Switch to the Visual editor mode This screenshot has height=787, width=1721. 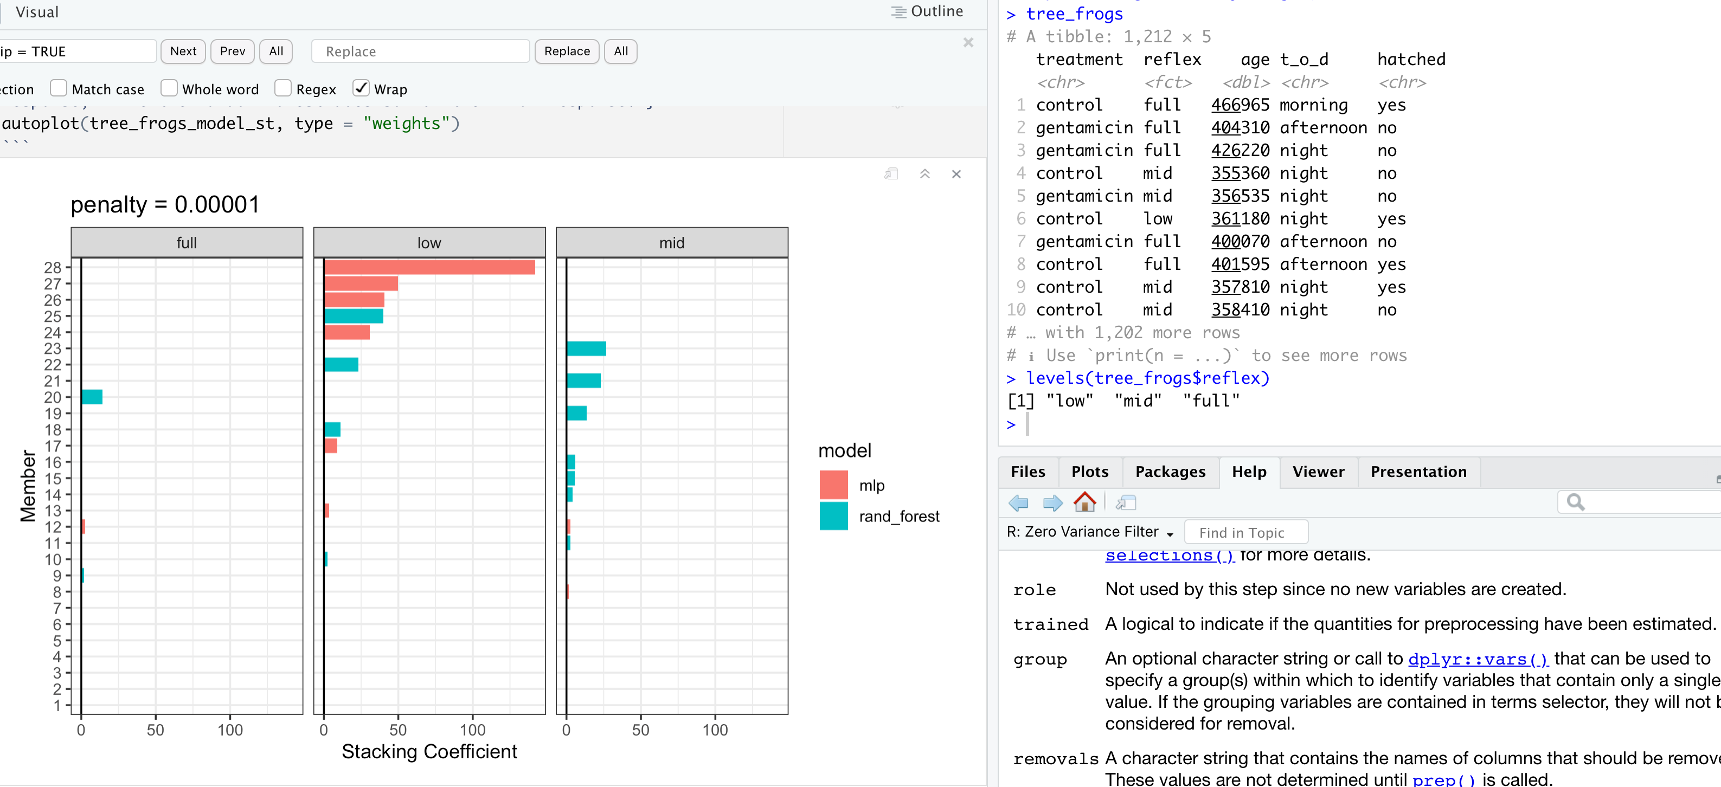(37, 12)
